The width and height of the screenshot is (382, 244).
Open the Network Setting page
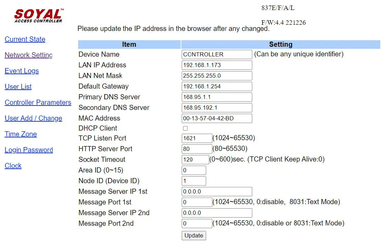tap(28, 55)
